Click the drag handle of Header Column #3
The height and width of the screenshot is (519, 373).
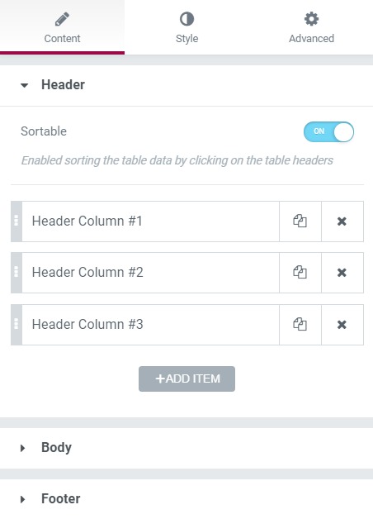[17, 324]
